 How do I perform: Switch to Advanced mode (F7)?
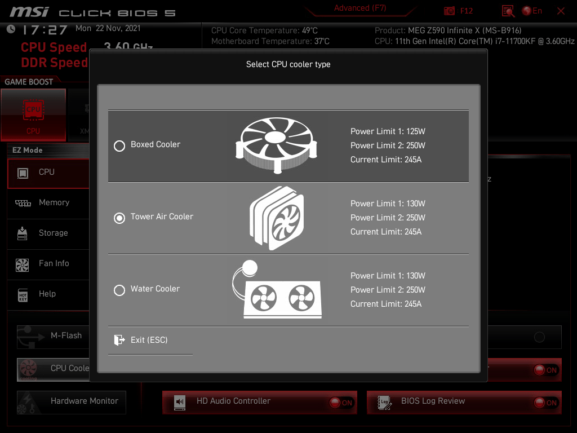pos(359,8)
